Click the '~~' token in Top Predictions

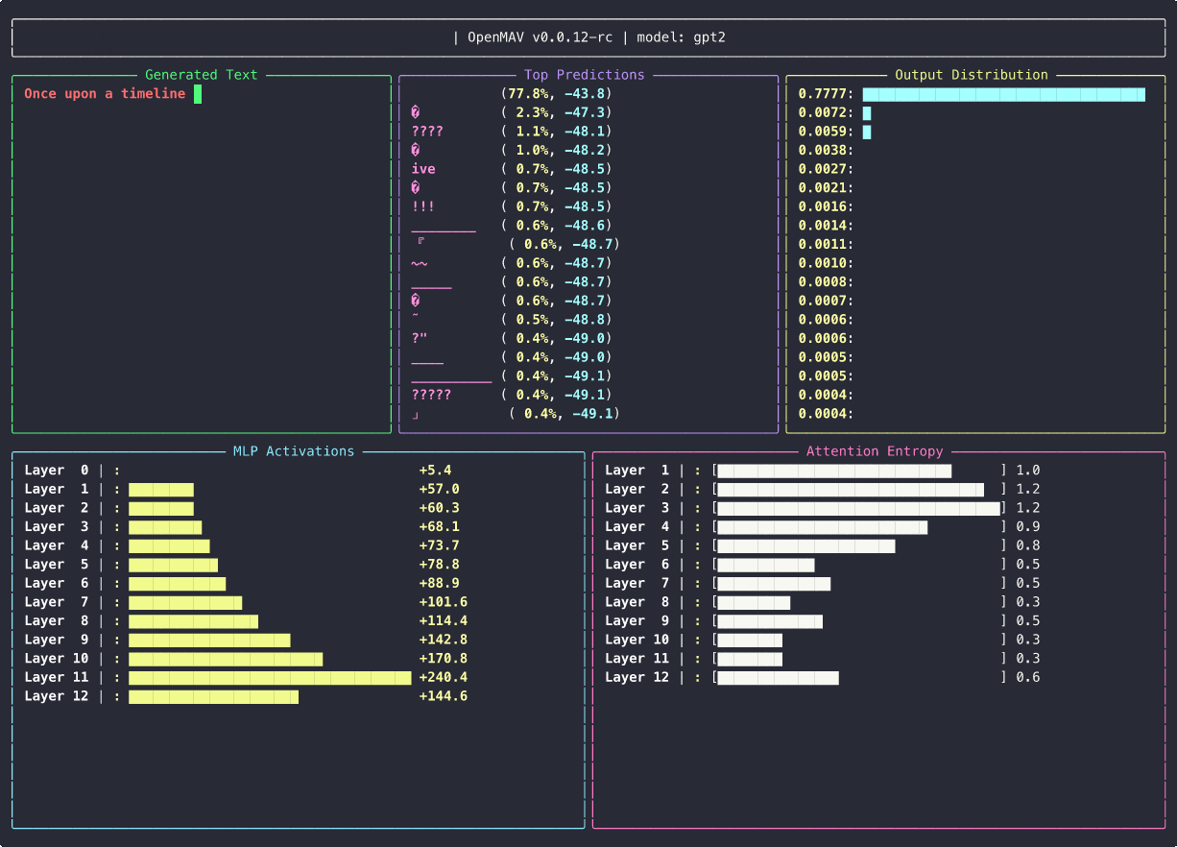point(420,263)
